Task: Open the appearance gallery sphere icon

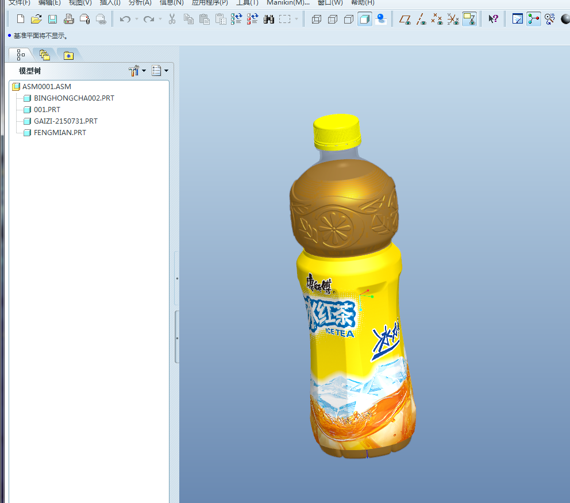Action: 565,19
